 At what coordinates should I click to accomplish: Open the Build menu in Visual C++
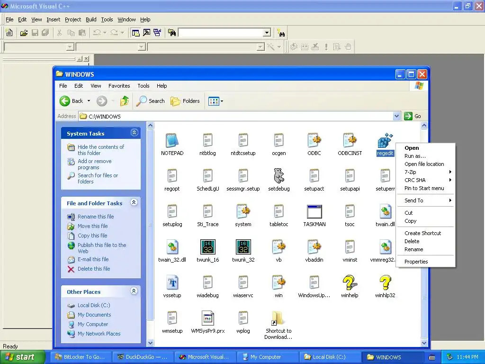(x=91, y=19)
